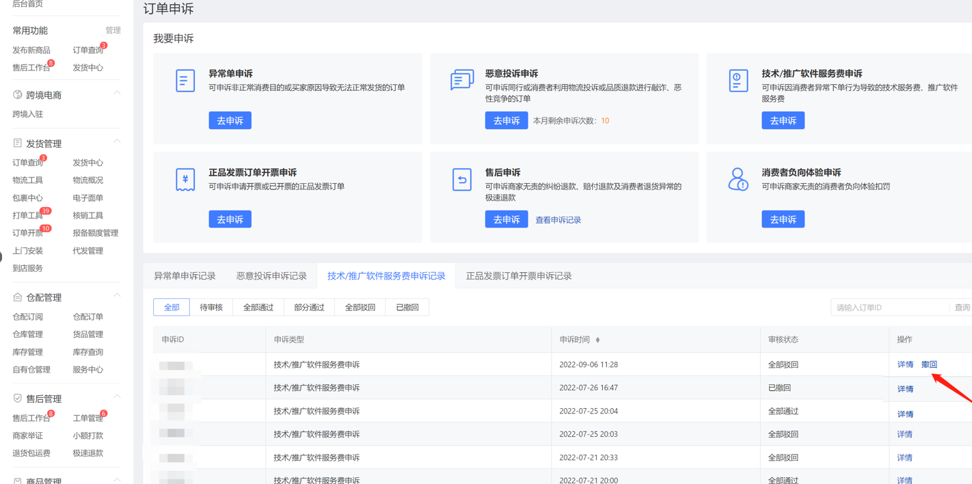Click the 异常单申诉 document icon
Screen dimensions: 972x484
[x=185, y=80]
